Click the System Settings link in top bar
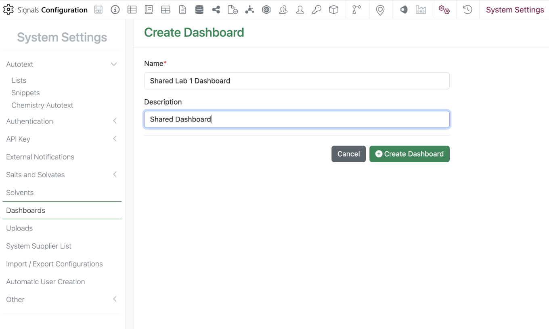 click(x=515, y=10)
